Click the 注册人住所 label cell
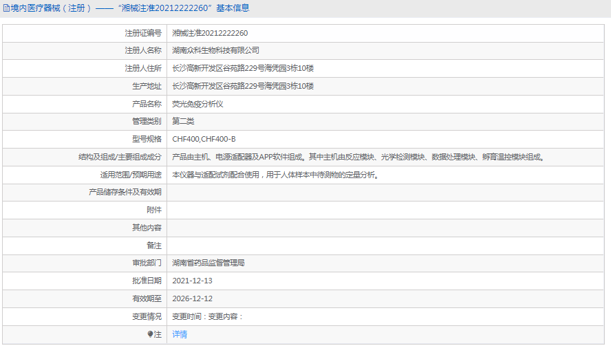611x348 pixels. point(85,69)
